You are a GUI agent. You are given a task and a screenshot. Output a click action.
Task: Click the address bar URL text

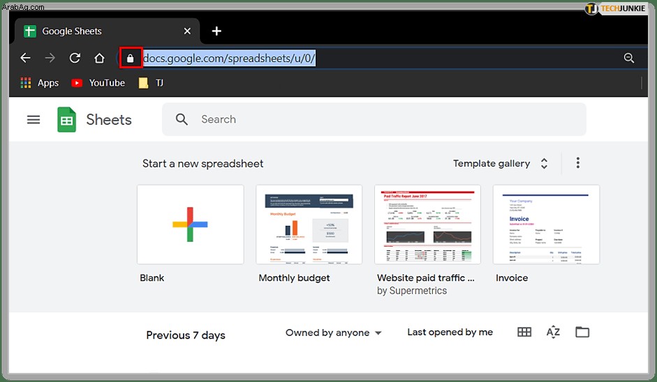pyautogui.click(x=229, y=58)
